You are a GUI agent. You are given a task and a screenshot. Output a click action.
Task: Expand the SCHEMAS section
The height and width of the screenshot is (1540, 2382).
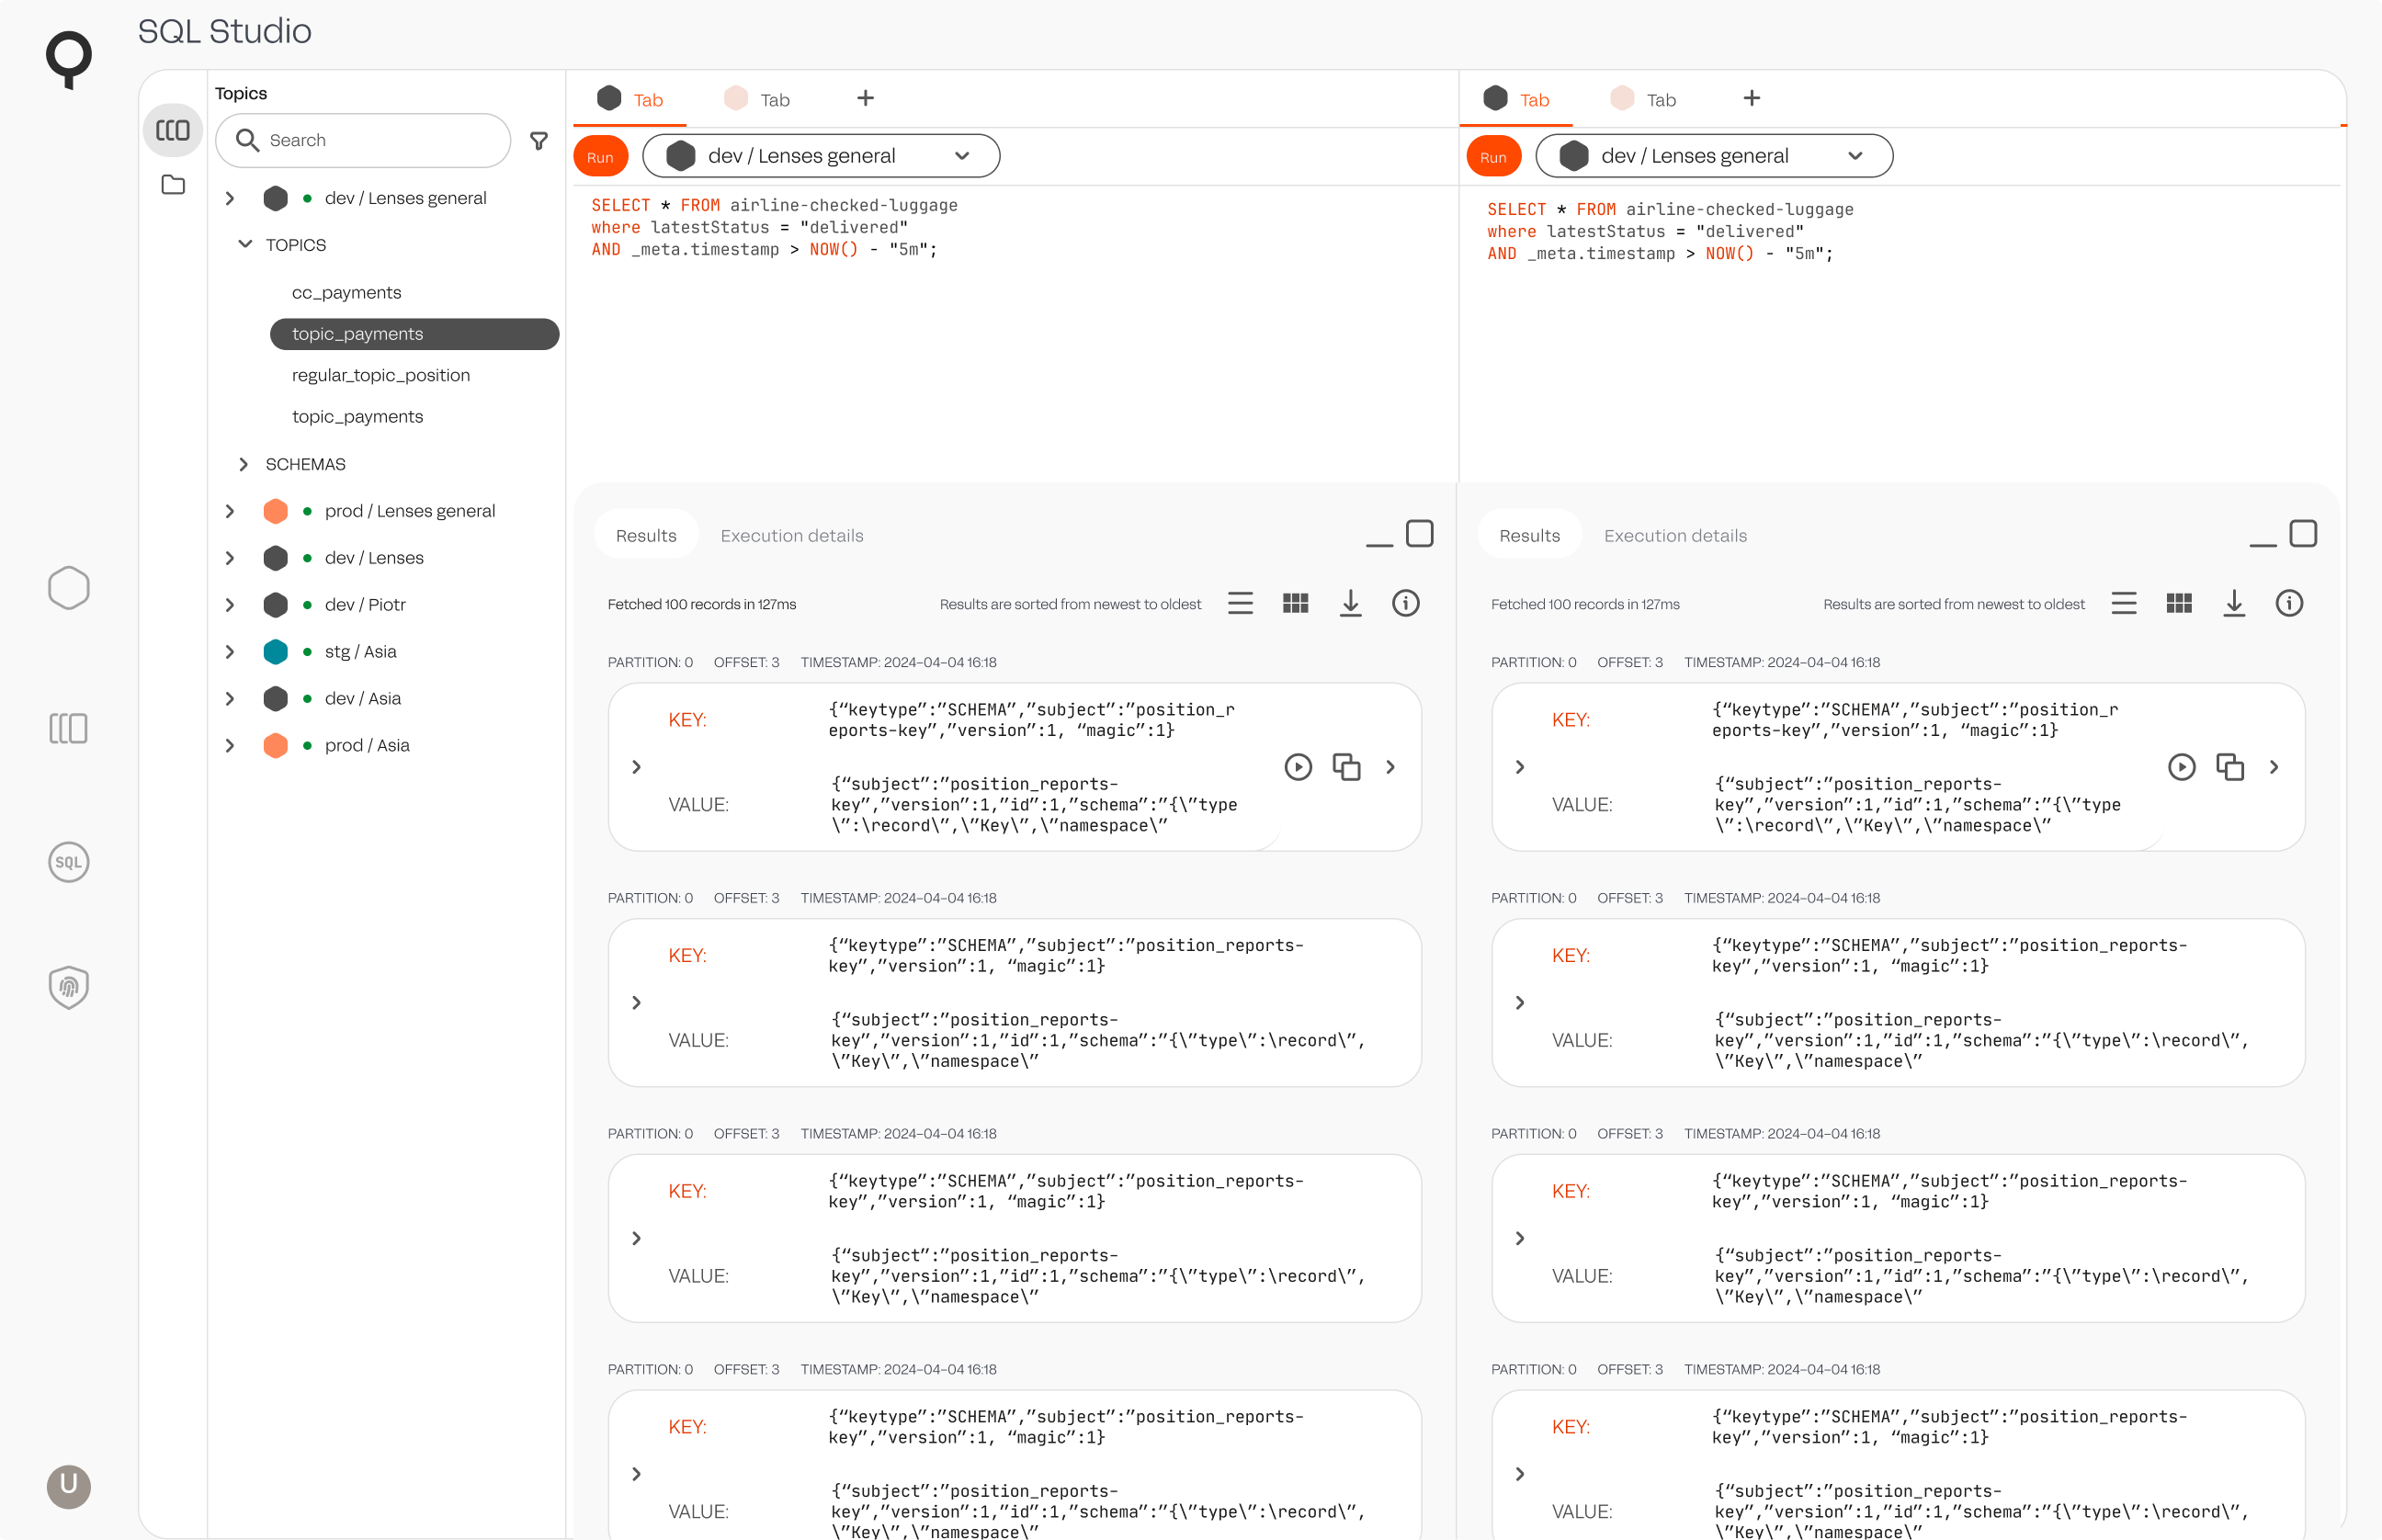243,464
